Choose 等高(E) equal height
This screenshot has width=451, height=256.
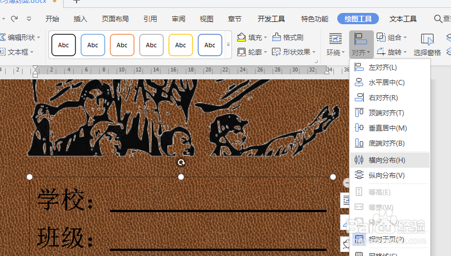[x=390, y=192]
